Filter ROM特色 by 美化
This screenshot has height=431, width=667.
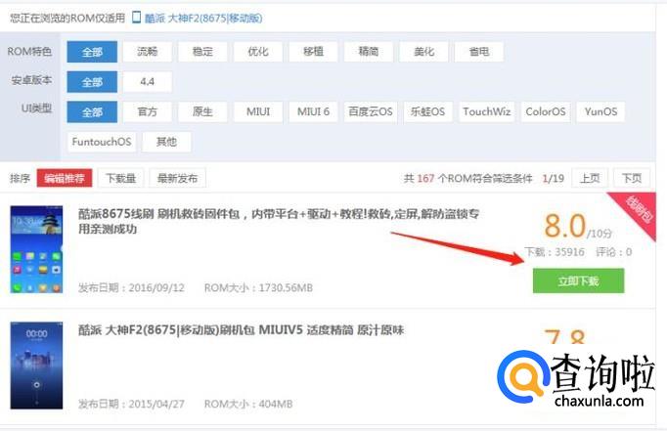(x=423, y=52)
